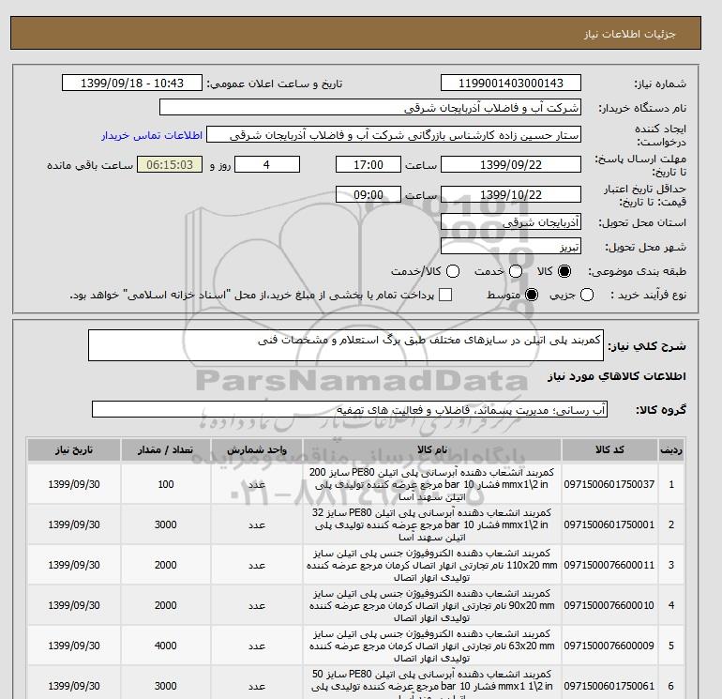Click the ردیف column header
The height and width of the screenshot is (699, 722).
671,449
